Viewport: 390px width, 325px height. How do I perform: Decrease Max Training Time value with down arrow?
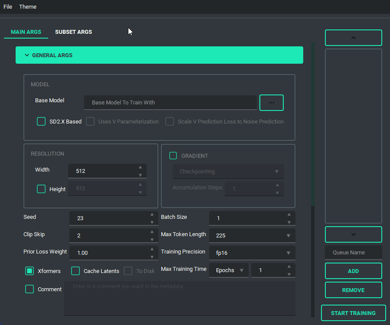[x=289, y=274]
